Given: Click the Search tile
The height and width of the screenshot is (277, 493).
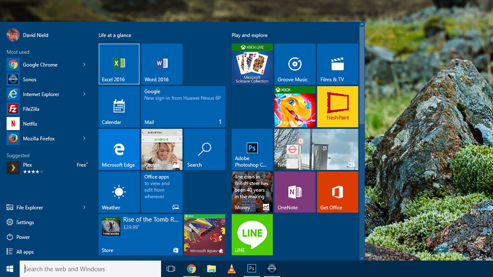Looking at the screenshot, I should (205, 149).
